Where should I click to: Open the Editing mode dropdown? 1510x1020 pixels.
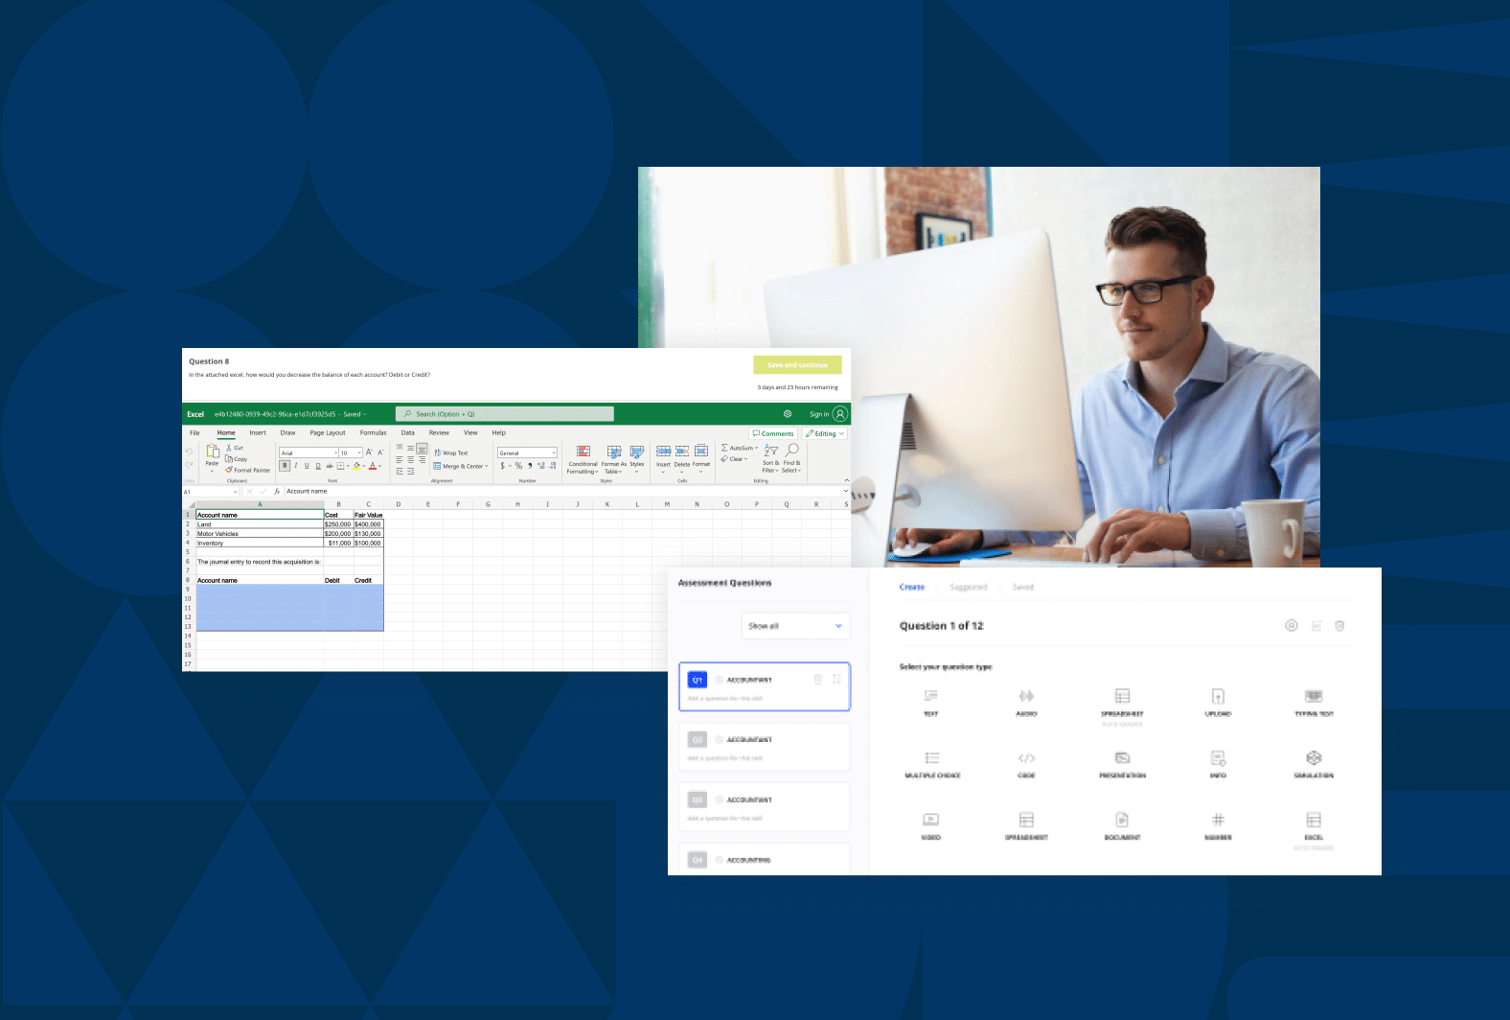tap(825, 433)
